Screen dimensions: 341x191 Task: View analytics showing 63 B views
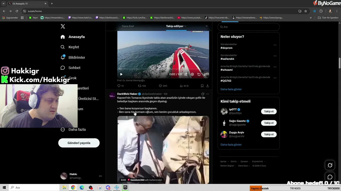click(x=184, y=86)
